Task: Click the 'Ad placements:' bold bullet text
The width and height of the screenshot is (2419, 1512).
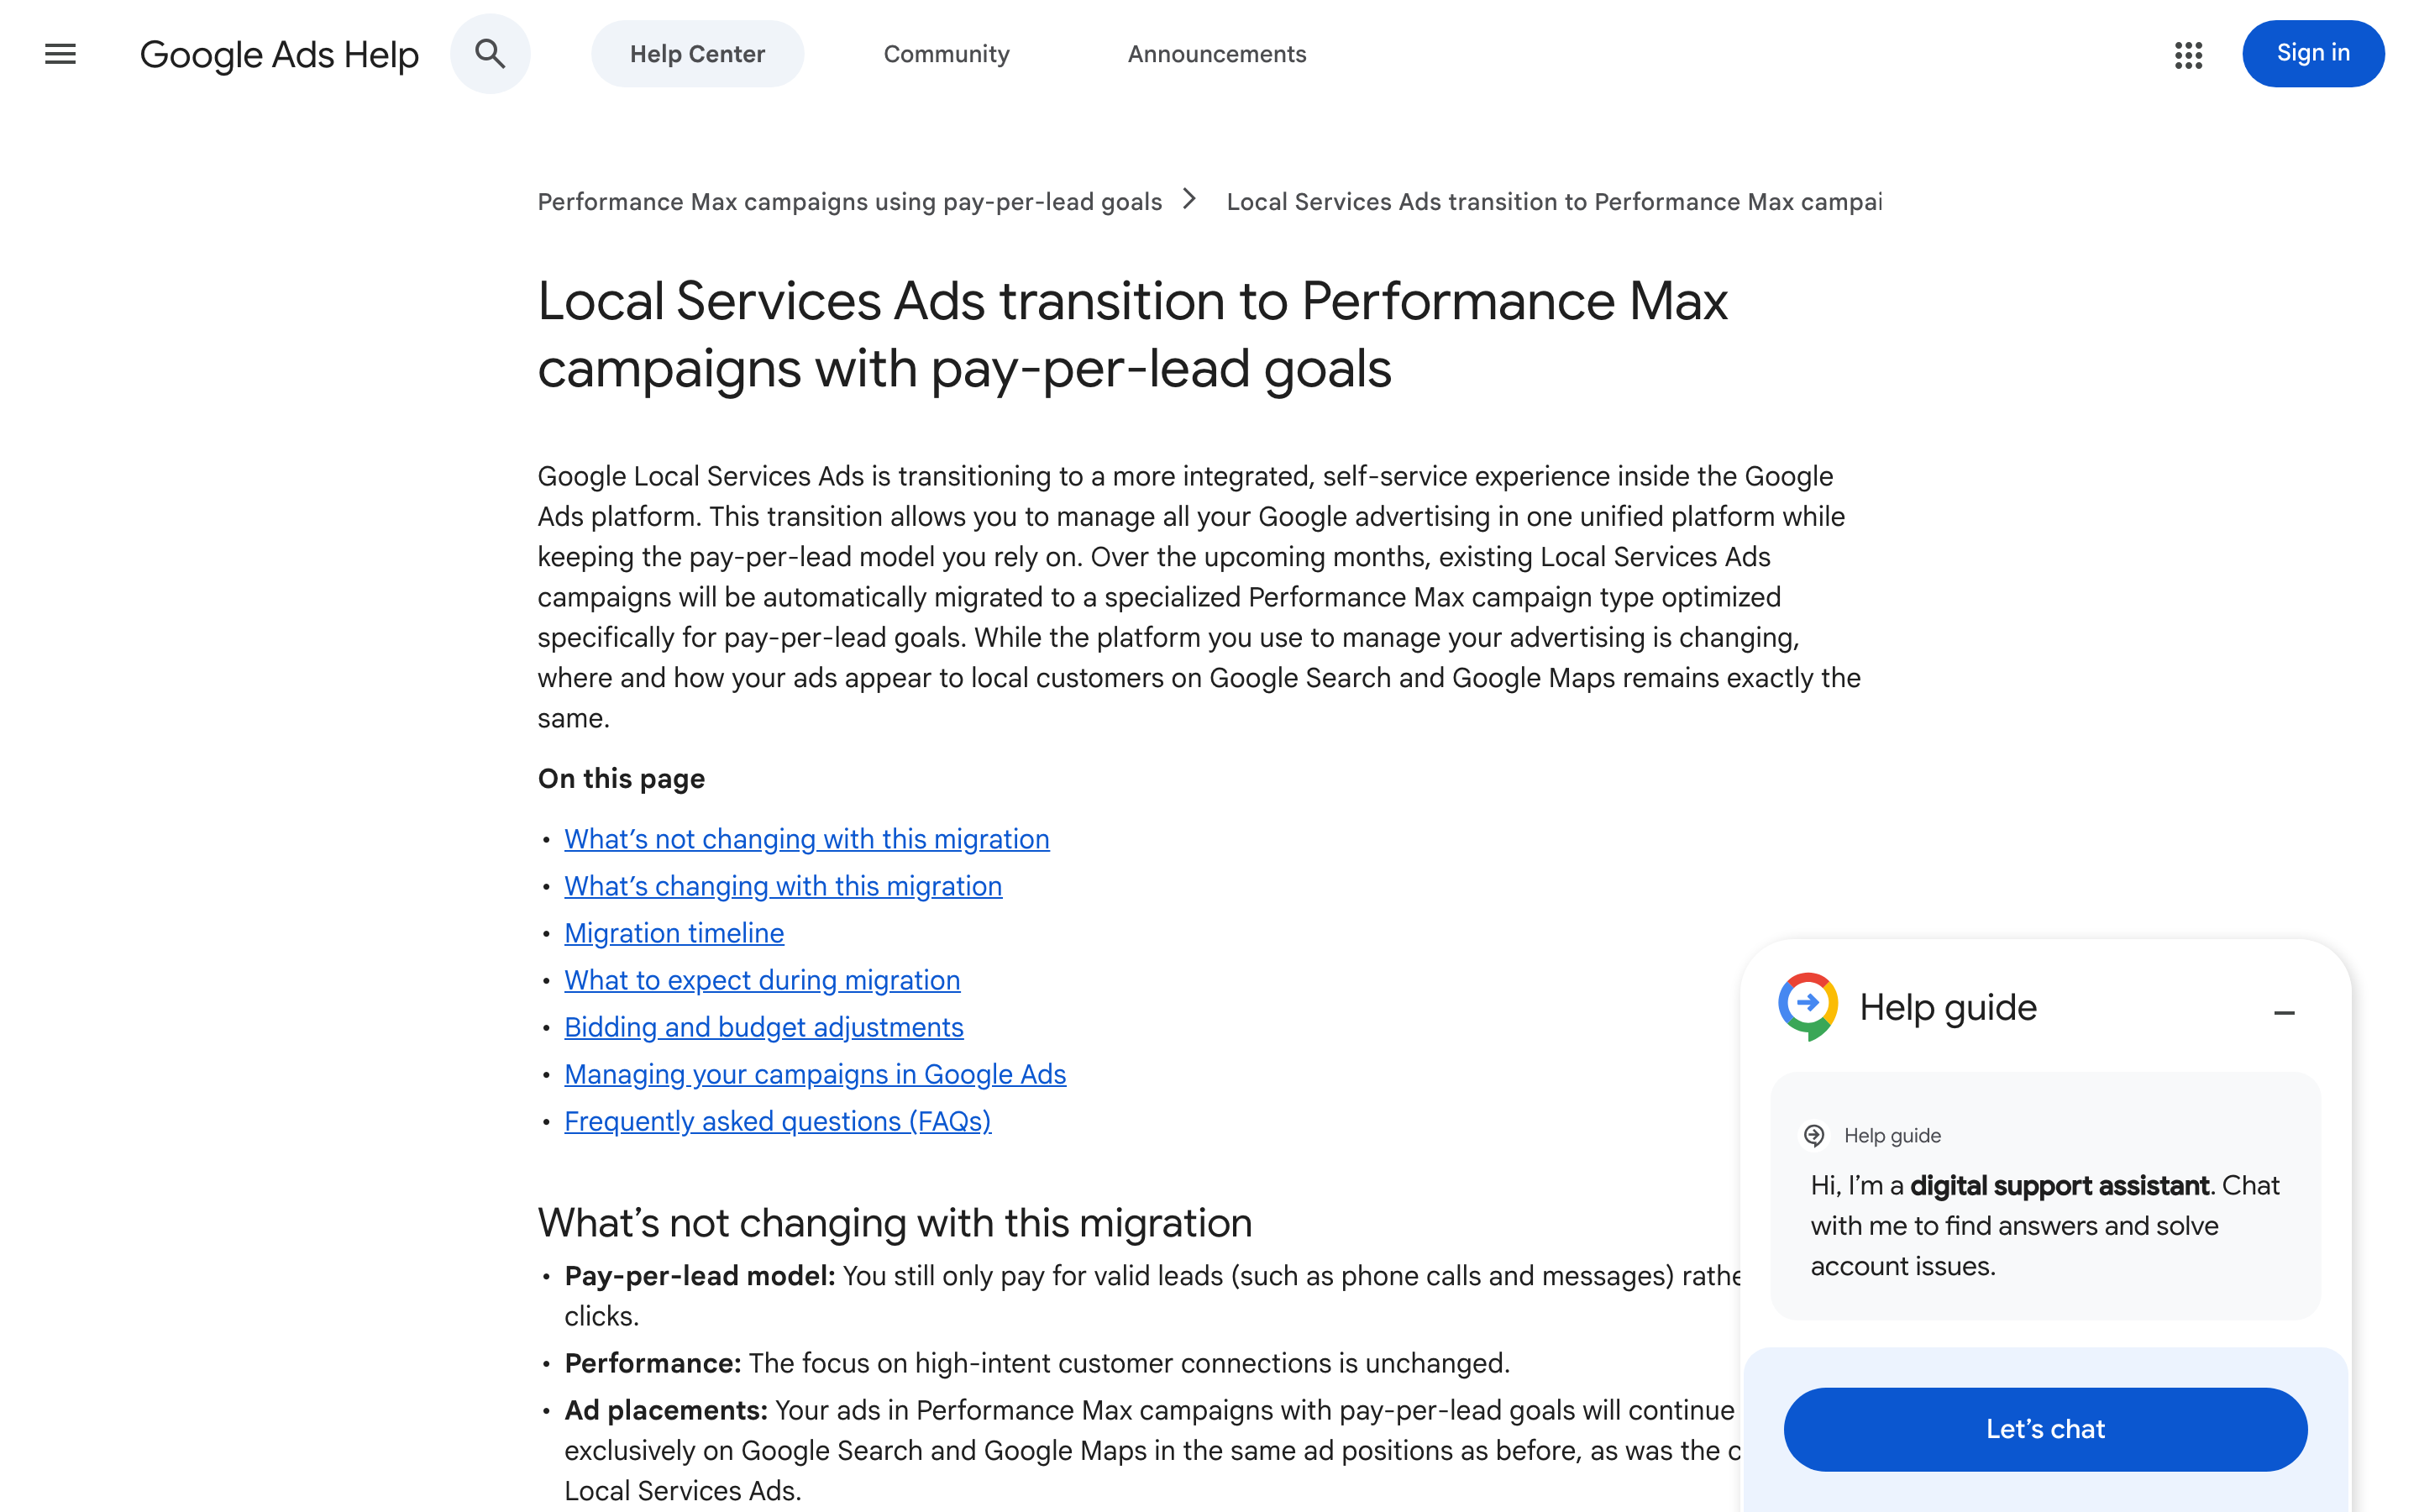Action: coord(666,1410)
